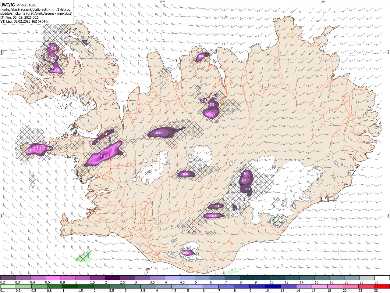Pick the white upper swatch starting at 30
This screenshot has width=390, height=293.
382,278
